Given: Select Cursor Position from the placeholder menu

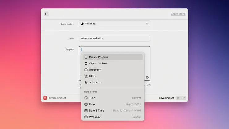Looking at the screenshot, I should (x=113, y=57).
